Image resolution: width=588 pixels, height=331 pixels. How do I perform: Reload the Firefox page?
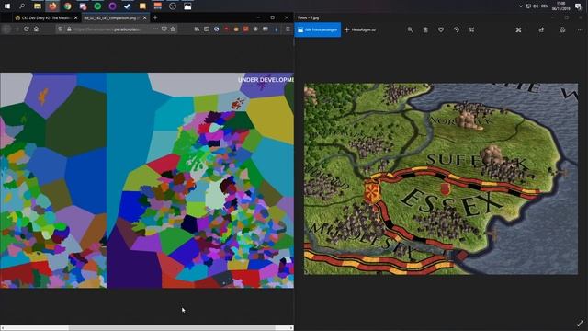[27, 29]
